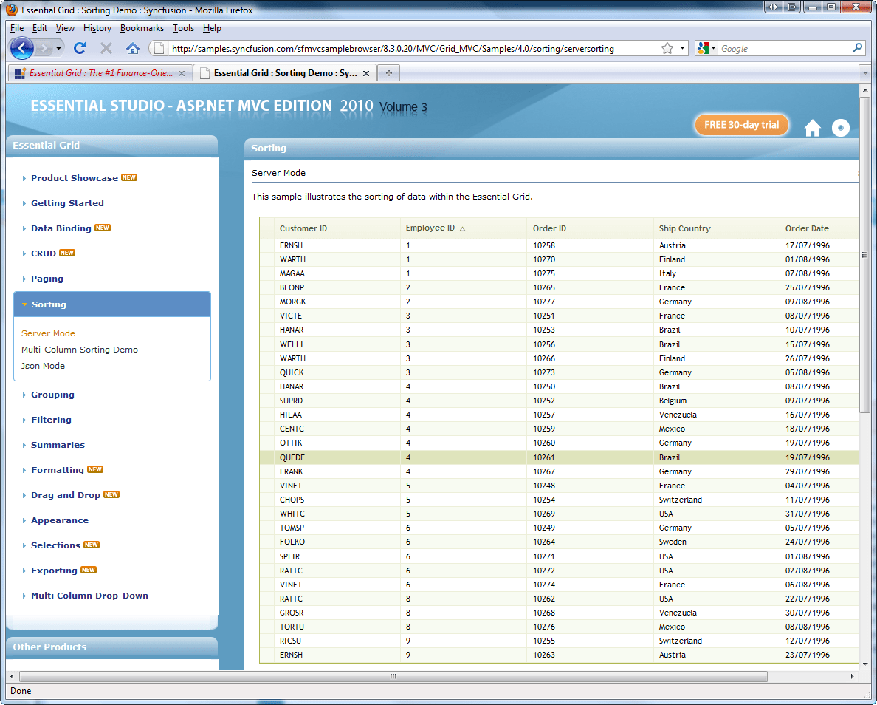
Task: Click the round disc icon in header
Action: pyautogui.click(x=840, y=128)
